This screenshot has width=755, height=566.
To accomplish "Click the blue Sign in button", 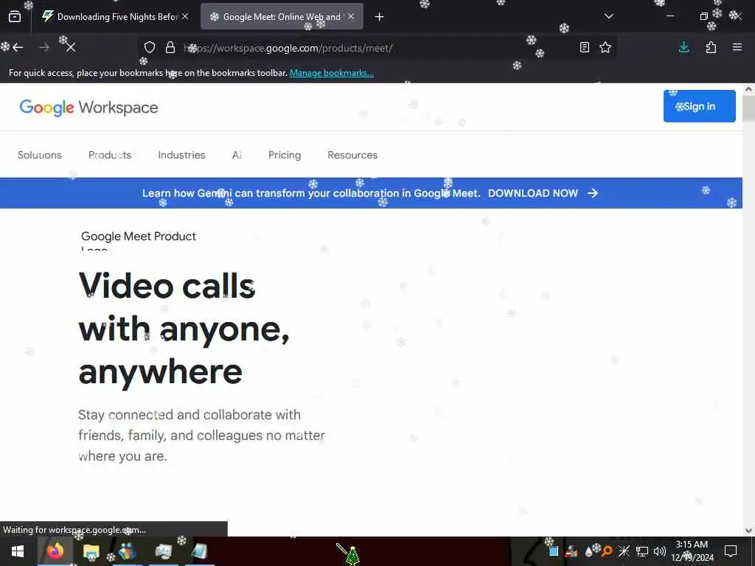I will click(699, 106).
